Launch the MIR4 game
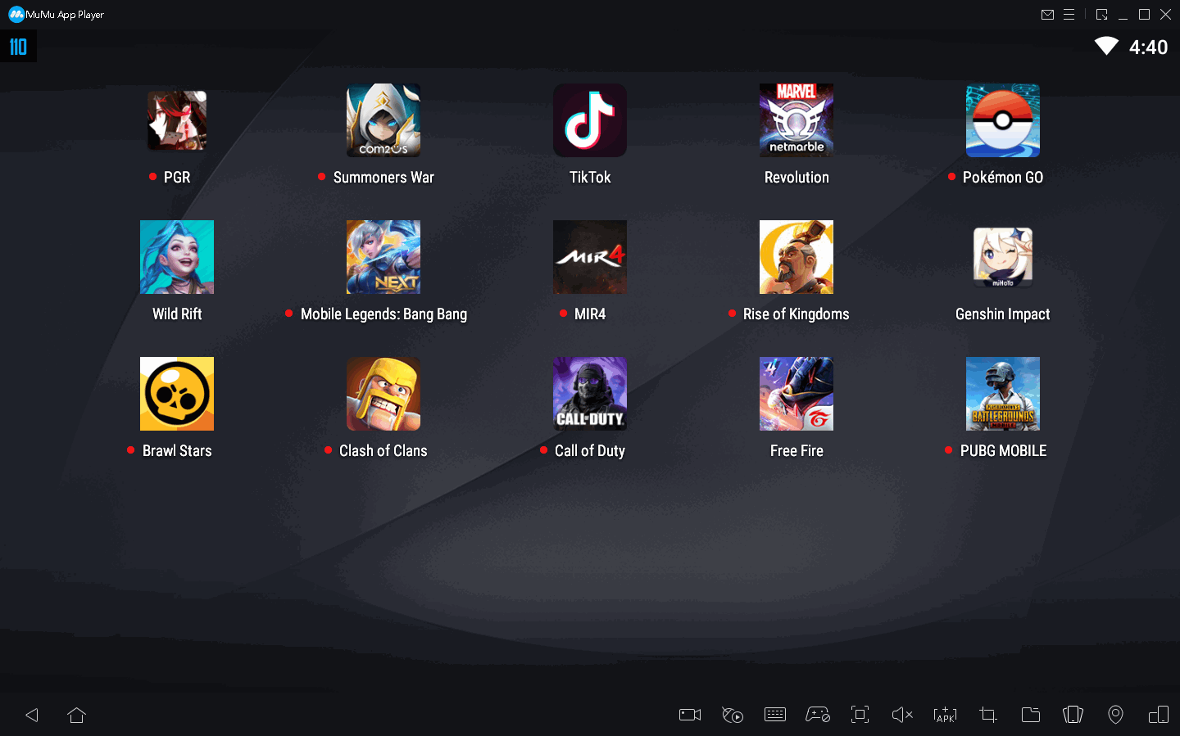The height and width of the screenshot is (736, 1180). 590,257
